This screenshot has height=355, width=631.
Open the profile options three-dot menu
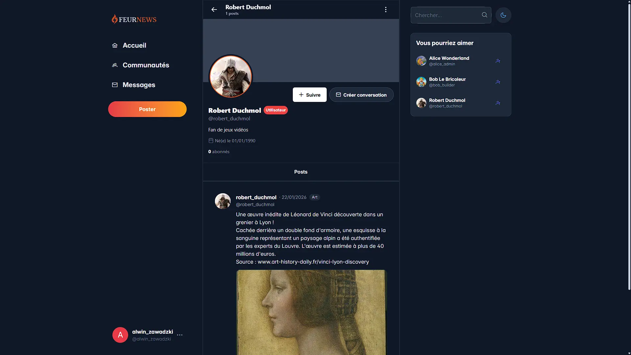point(386,10)
